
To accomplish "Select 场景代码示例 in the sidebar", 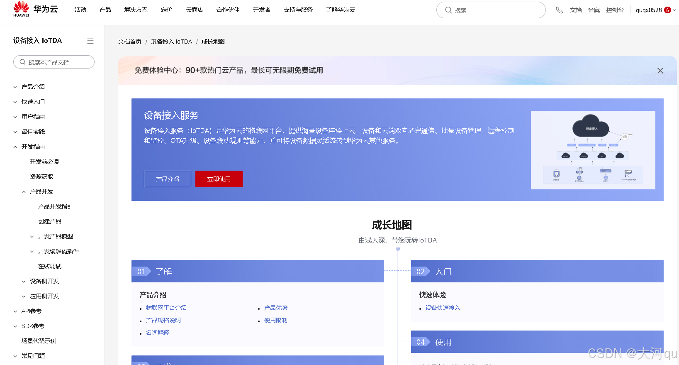I will pyautogui.click(x=39, y=341).
